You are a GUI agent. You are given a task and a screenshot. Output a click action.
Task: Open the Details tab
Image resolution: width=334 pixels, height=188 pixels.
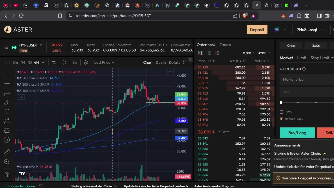click(174, 62)
